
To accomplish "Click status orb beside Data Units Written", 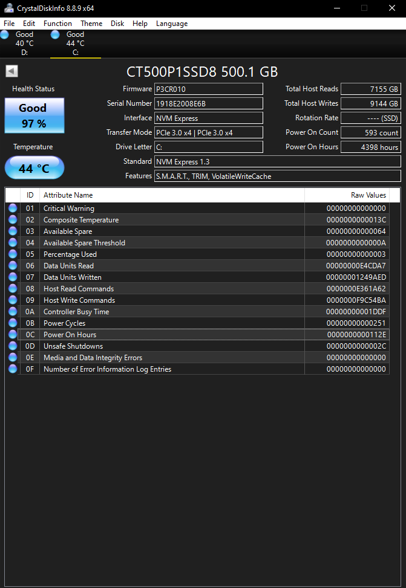I will pos(13,277).
